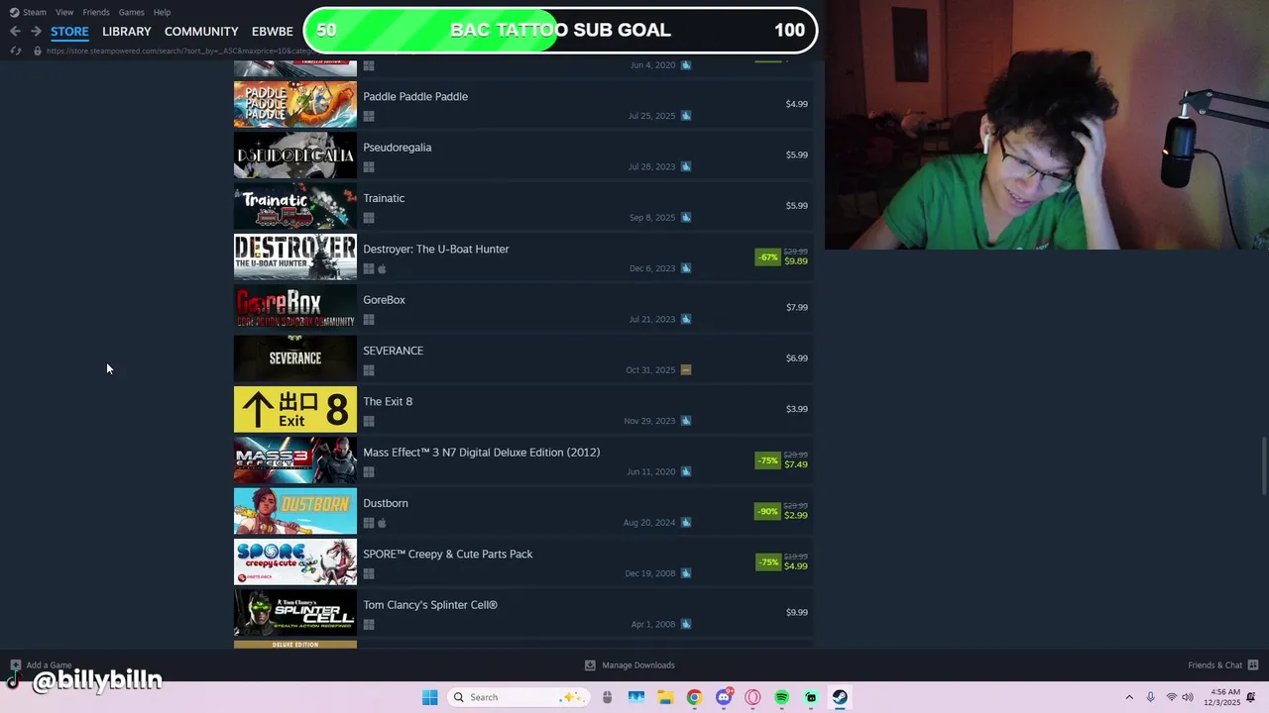Go forward with the forward arrow

(x=36, y=32)
